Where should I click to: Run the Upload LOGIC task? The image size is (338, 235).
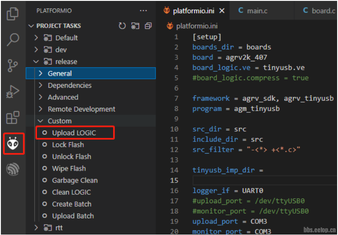click(74, 133)
